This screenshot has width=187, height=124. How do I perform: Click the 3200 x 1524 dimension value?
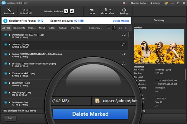tap(161, 99)
